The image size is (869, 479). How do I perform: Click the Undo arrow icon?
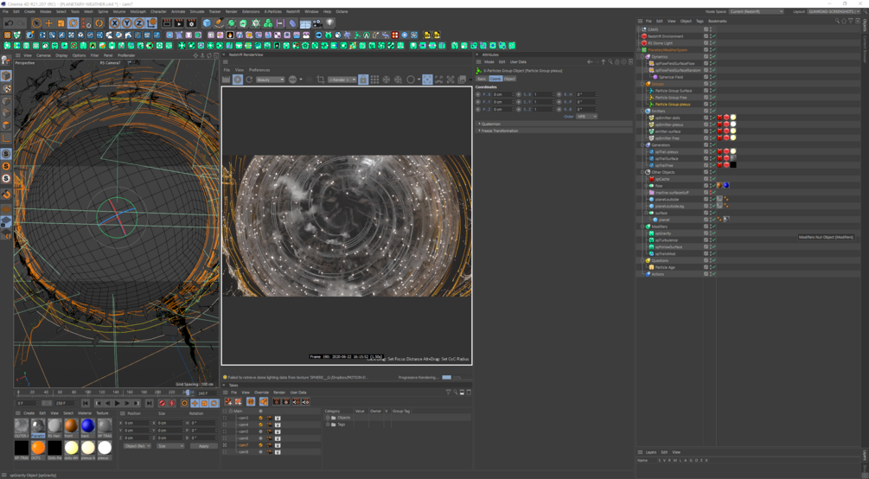point(8,23)
